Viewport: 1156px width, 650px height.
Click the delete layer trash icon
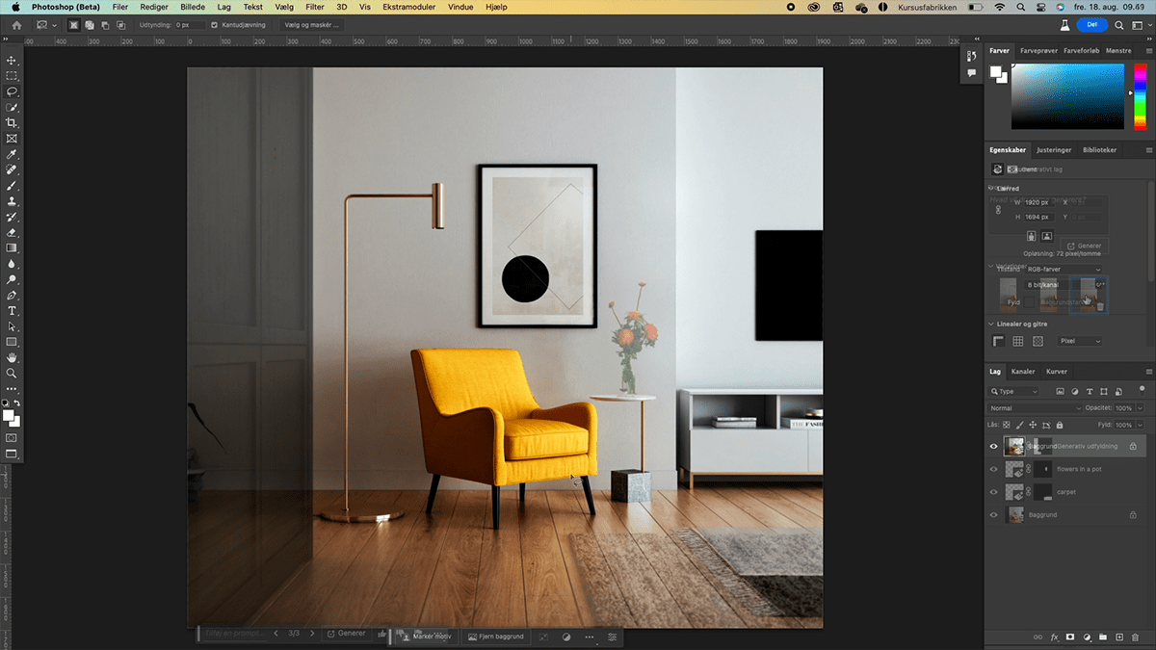click(1135, 637)
